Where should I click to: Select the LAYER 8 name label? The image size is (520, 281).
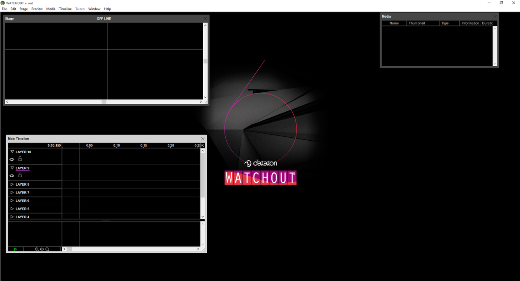pyautogui.click(x=23, y=184)
